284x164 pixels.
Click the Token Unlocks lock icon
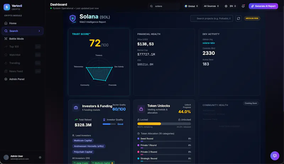(x=141, y=109)
